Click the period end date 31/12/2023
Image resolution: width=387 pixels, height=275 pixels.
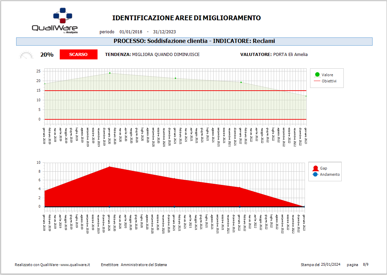tap(164, 32)
